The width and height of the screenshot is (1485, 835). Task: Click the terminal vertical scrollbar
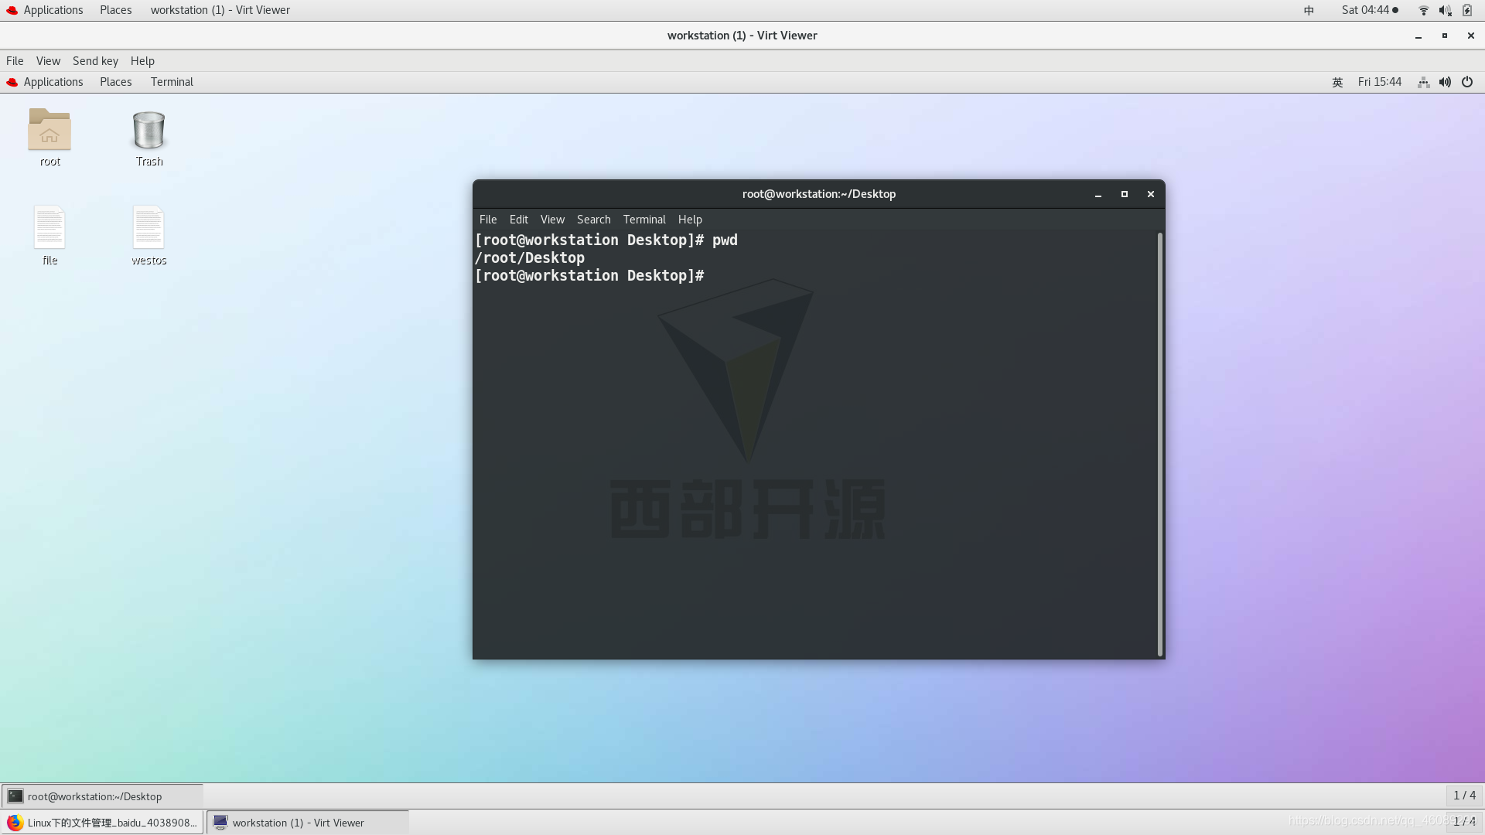(1159, 444)
